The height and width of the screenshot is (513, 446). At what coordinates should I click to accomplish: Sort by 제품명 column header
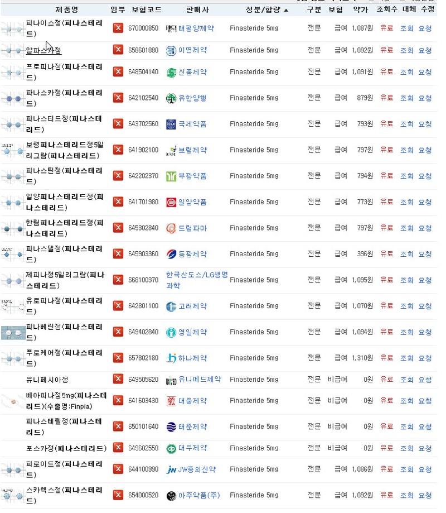pos(67,10)
